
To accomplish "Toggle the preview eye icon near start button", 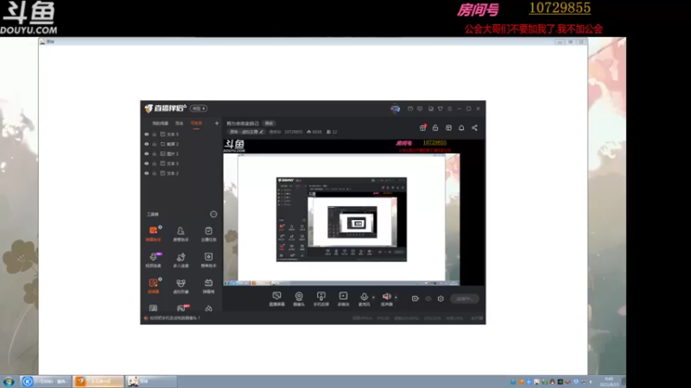I will [x=428, y=298].
